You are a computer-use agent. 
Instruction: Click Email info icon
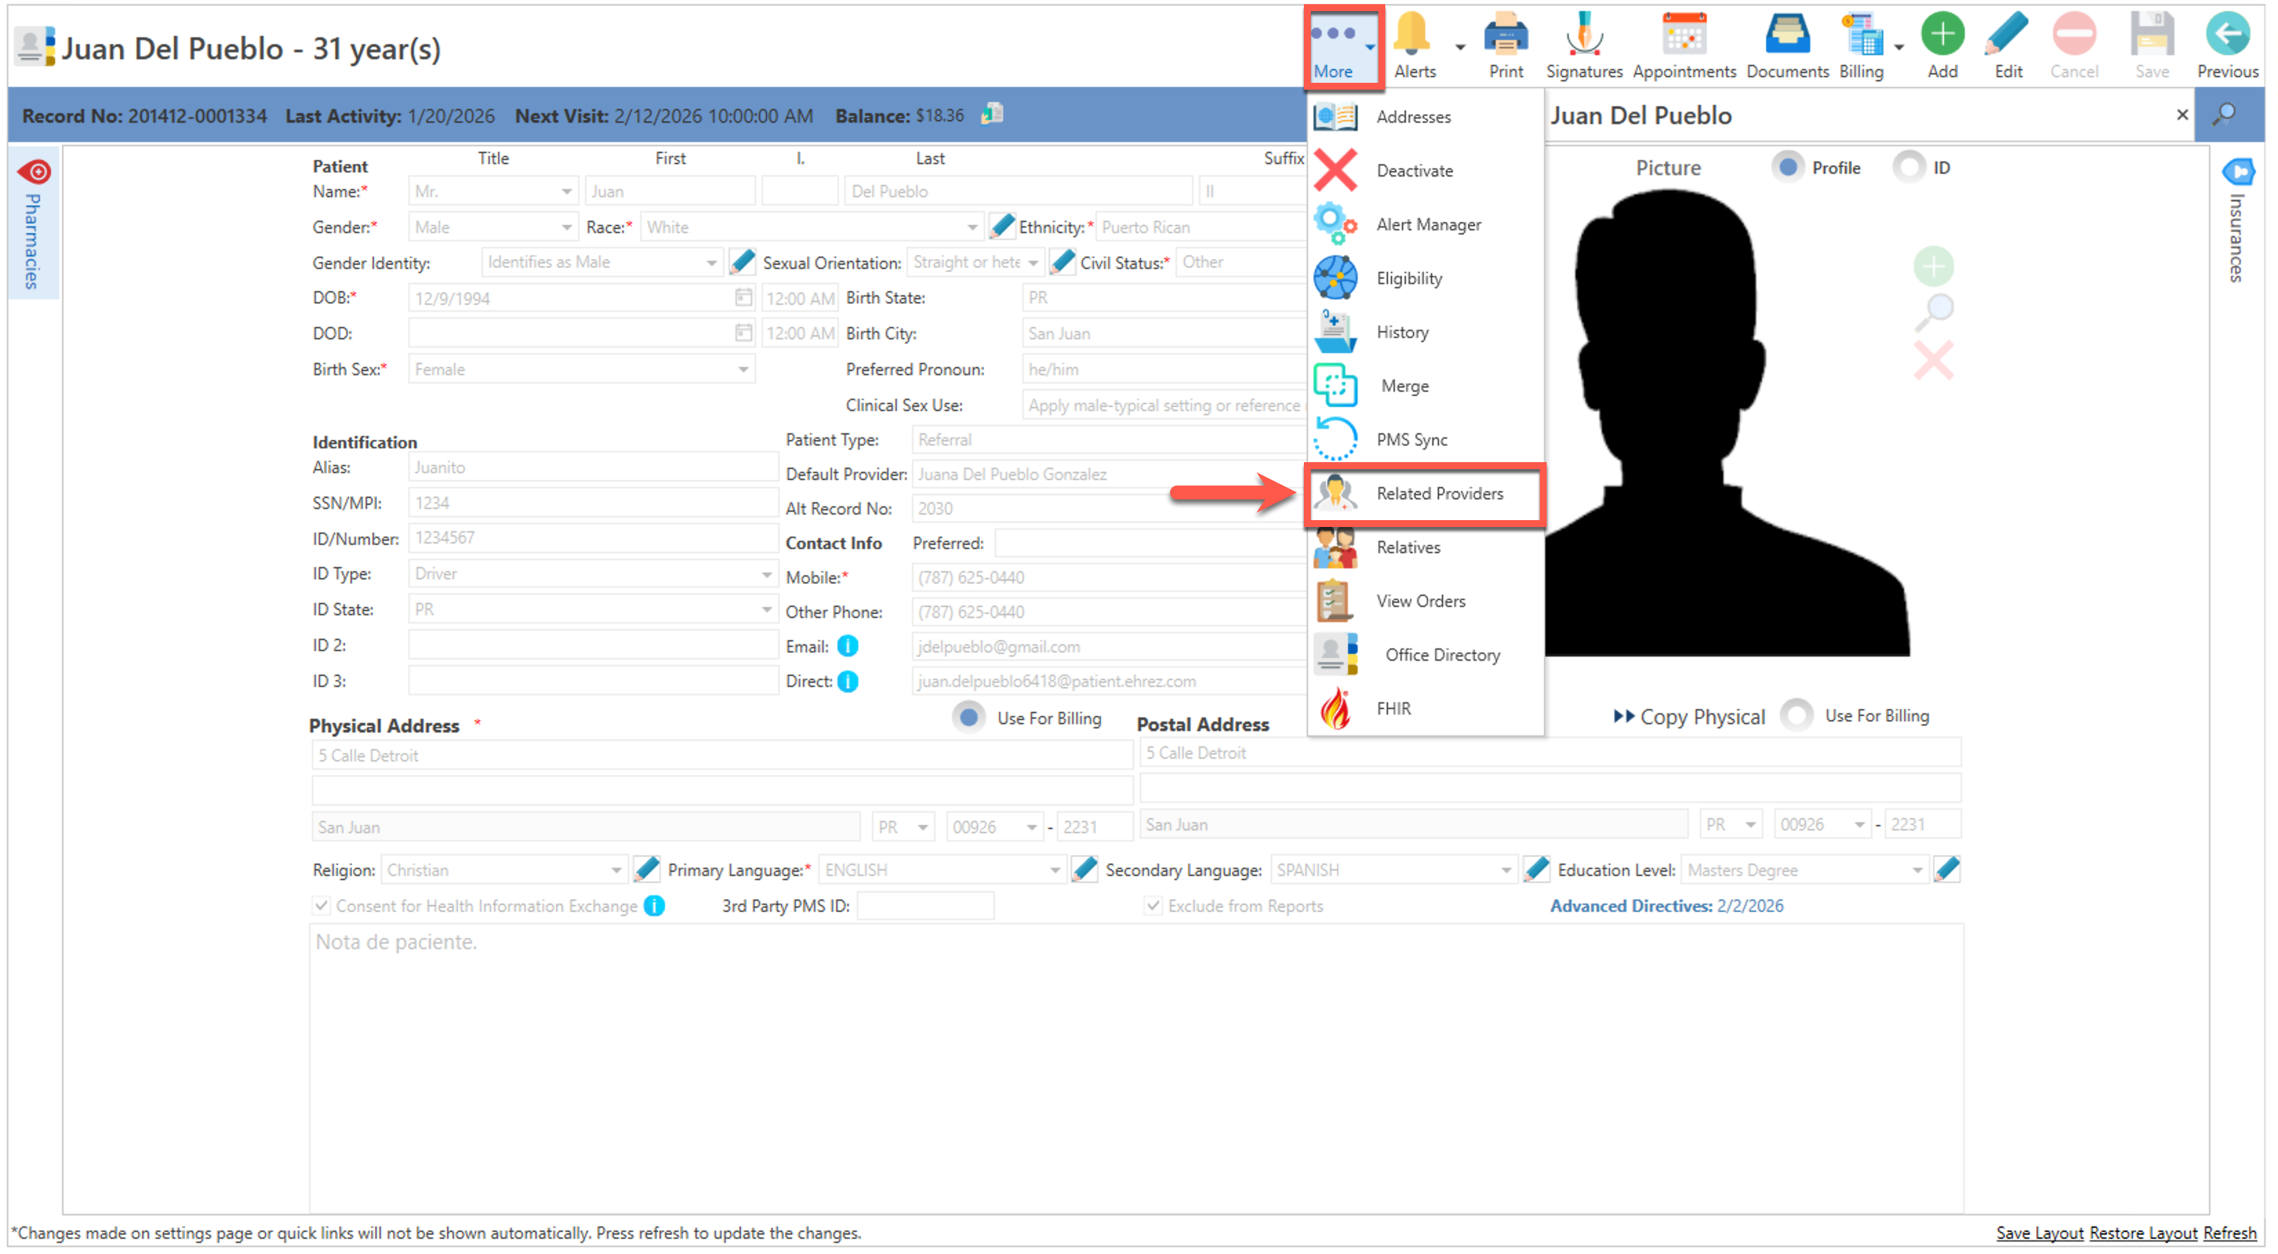pyautogui.click(x=847, y=647)
